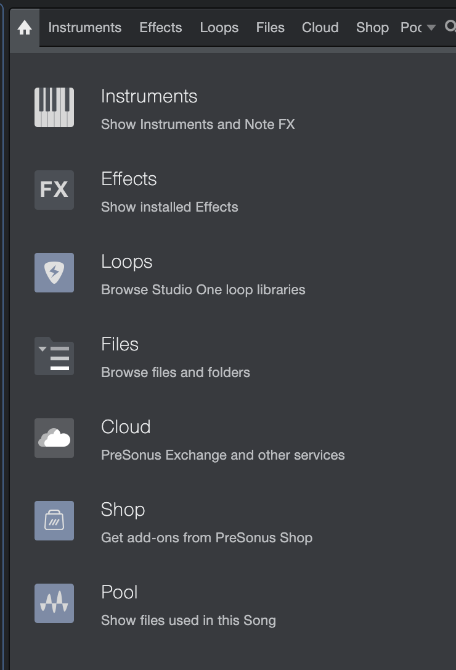Select the Files tab
Screen dimensions: 456x670
270,28
